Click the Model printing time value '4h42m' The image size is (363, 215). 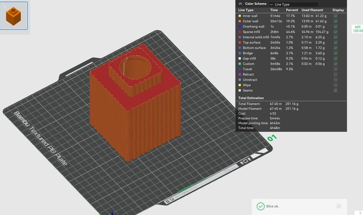(275, 123)
